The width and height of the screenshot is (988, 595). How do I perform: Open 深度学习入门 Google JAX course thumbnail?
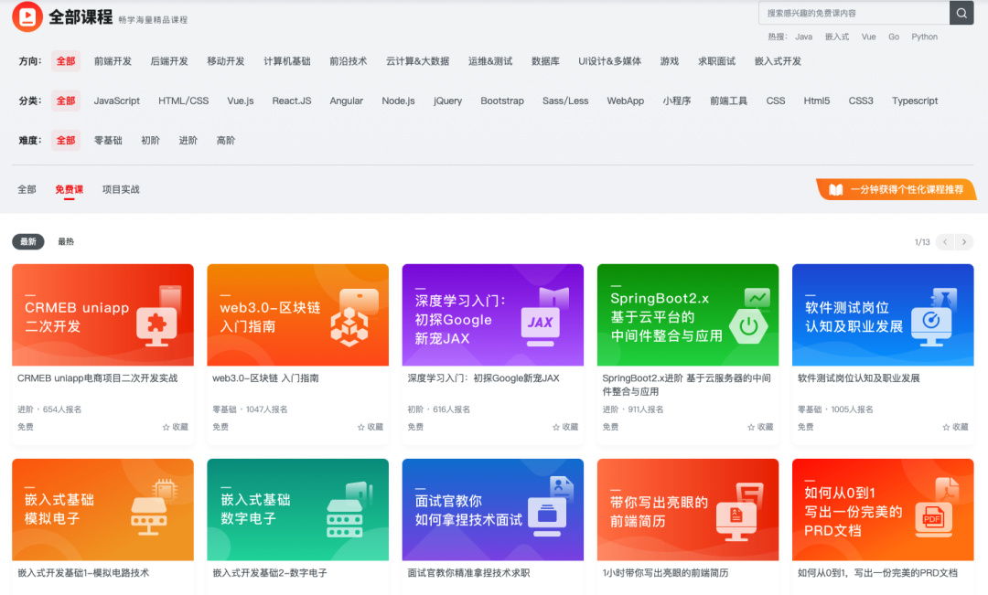click(x=493, y=314)
